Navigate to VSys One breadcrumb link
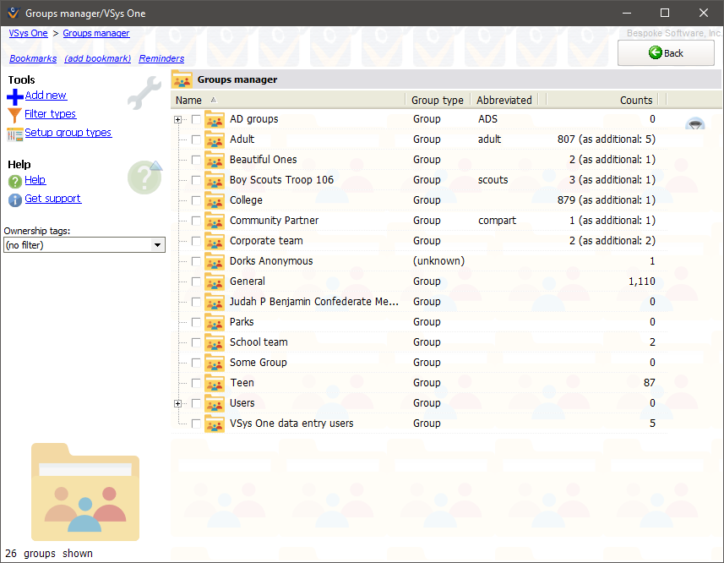This screenshot has height=563, width=724. coord(28,34)
